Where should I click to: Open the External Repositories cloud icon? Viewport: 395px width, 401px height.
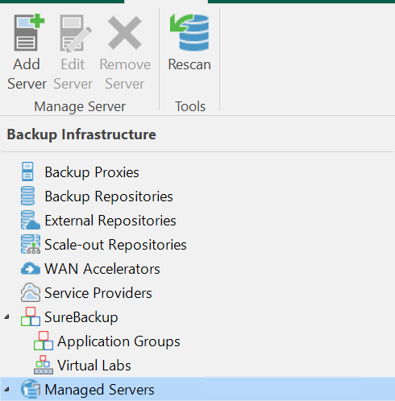point(31,220)
